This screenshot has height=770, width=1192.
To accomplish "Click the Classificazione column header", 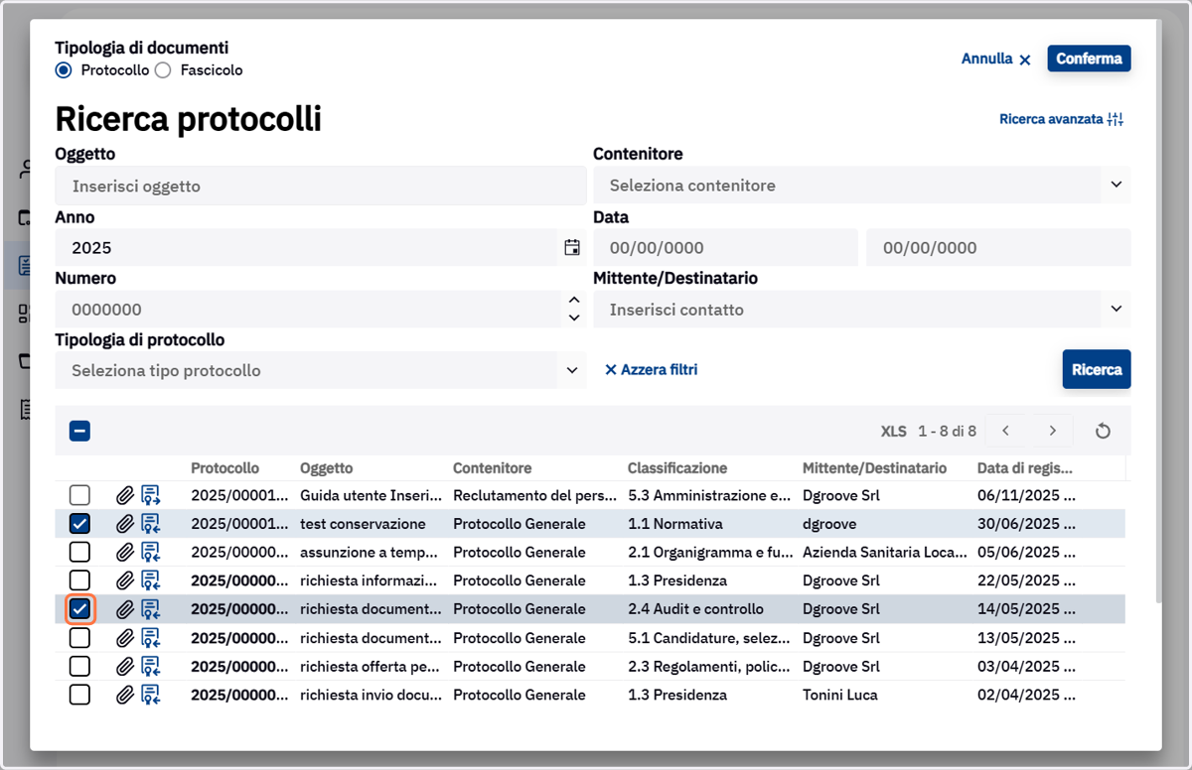I will 677,468.
